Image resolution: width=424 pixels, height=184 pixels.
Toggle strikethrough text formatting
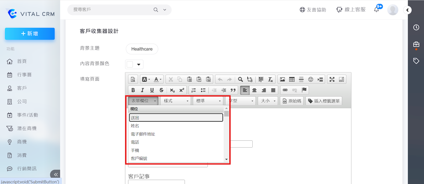(161, 90)
